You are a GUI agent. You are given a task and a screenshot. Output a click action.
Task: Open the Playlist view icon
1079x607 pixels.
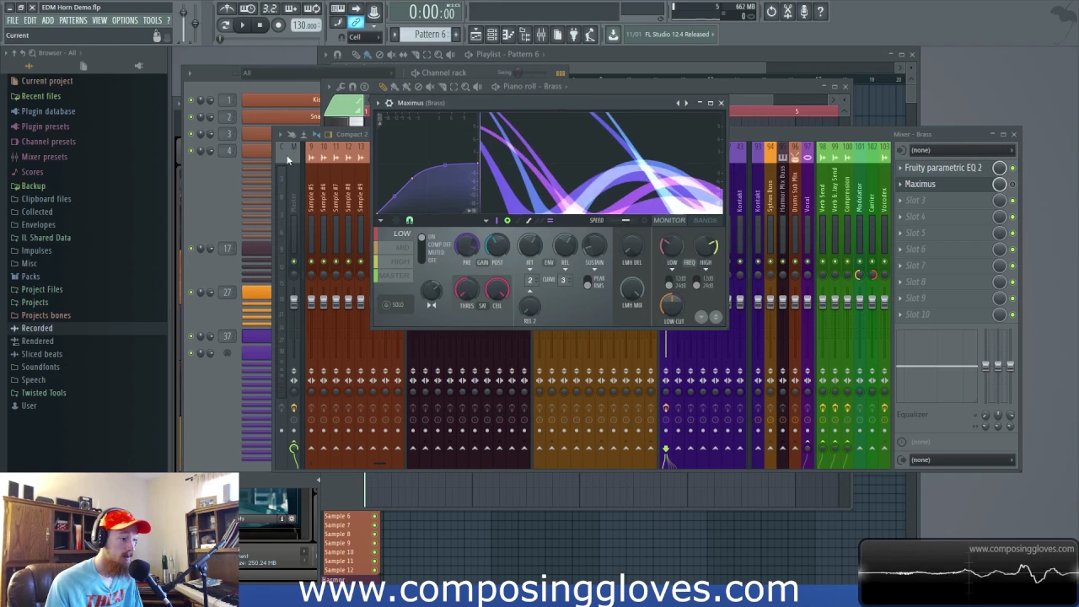click(x=475, y=35)
